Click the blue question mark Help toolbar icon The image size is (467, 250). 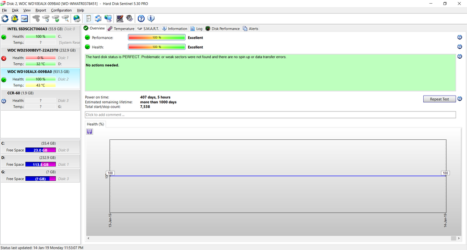pos(141,18)
